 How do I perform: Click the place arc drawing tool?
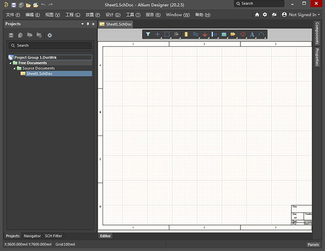pyautogui.click(x=262, y=34)
